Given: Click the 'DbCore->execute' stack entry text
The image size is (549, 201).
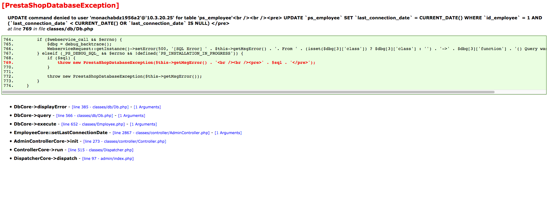Looking at the screenshot, I should click(35, 124).
